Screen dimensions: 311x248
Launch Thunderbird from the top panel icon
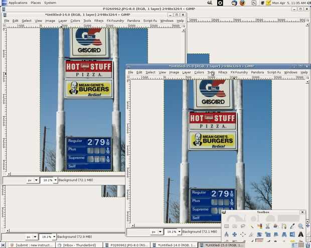coord(234,3)
